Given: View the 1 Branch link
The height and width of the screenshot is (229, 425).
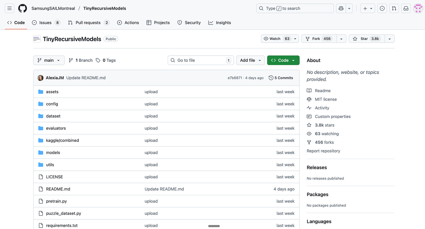Looking at the screenshot, I should (81, 60).
